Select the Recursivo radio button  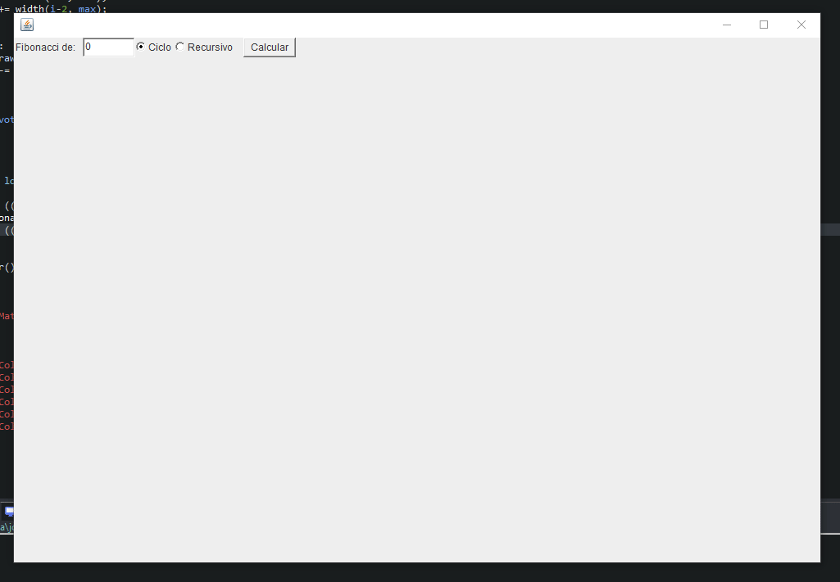[180, 47]
